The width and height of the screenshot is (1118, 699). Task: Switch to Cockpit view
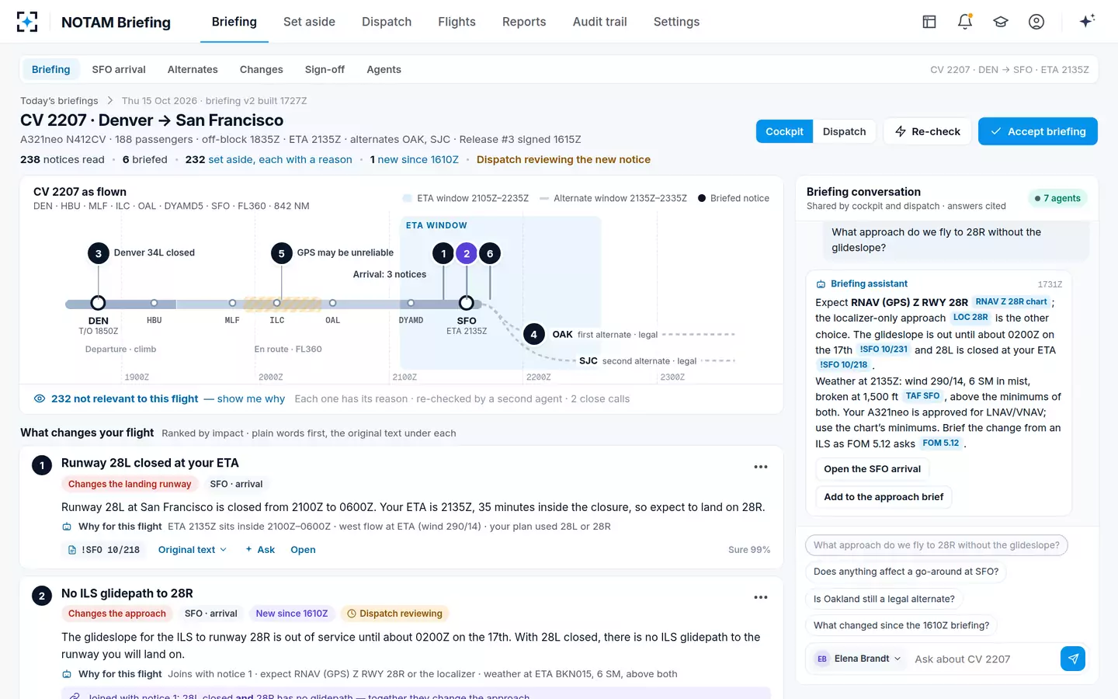(784, 131)
